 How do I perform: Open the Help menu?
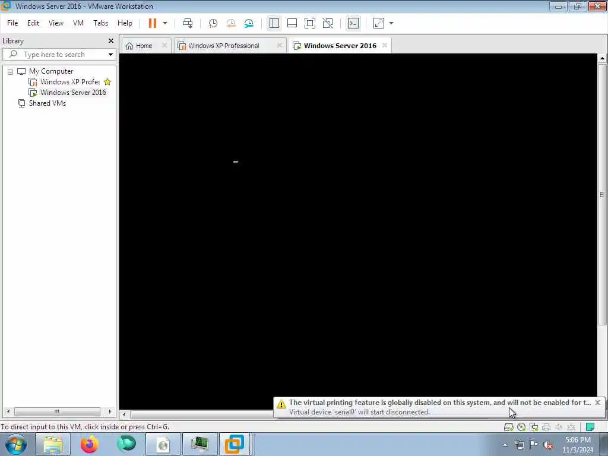[125, 23]
